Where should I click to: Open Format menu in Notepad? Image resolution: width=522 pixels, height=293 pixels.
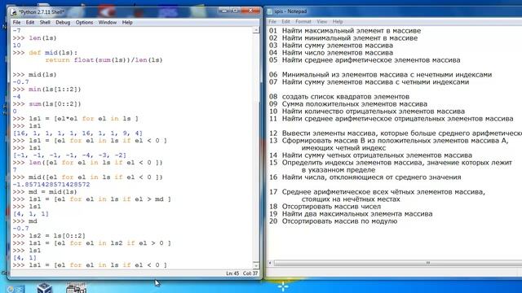pos(303,22)
